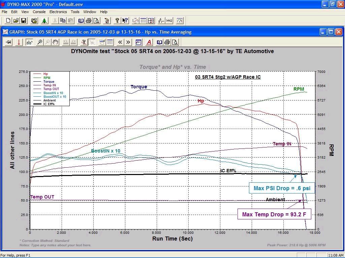Expand the Electronics menu
Screen dimensions: 345x258
coord(58,12)
